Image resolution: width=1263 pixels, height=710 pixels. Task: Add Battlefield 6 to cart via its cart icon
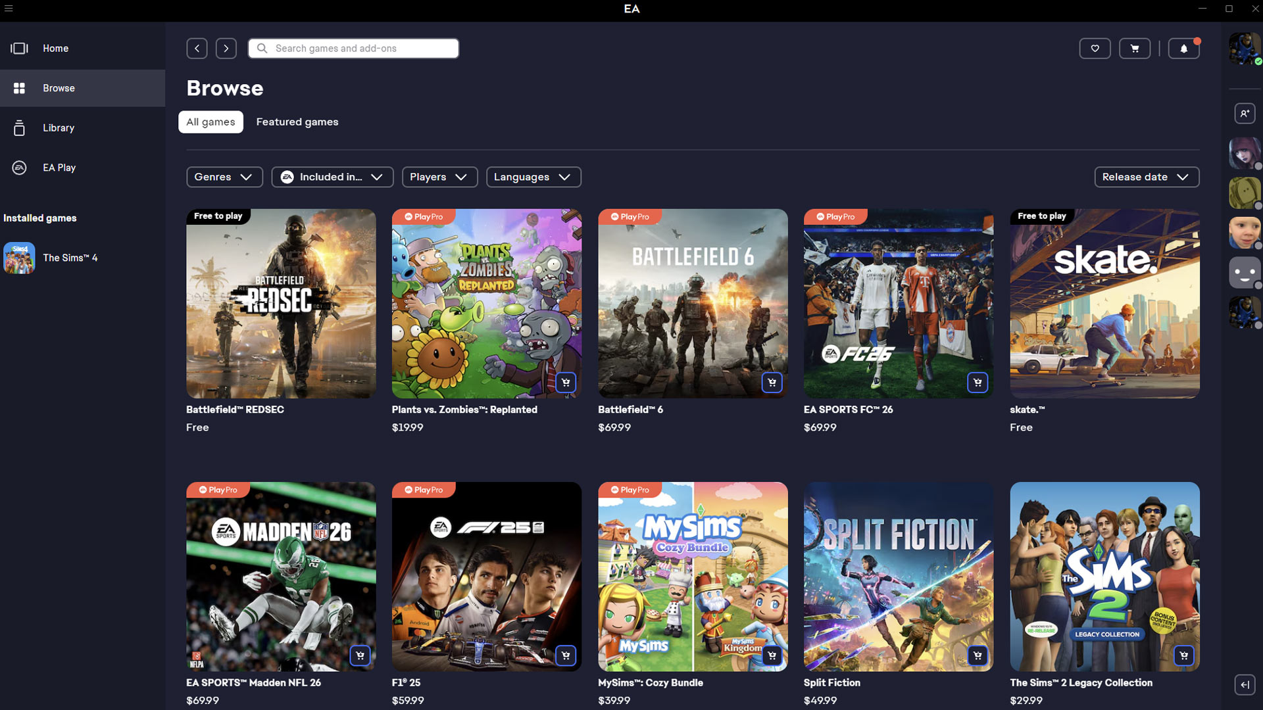click(772, 382)
